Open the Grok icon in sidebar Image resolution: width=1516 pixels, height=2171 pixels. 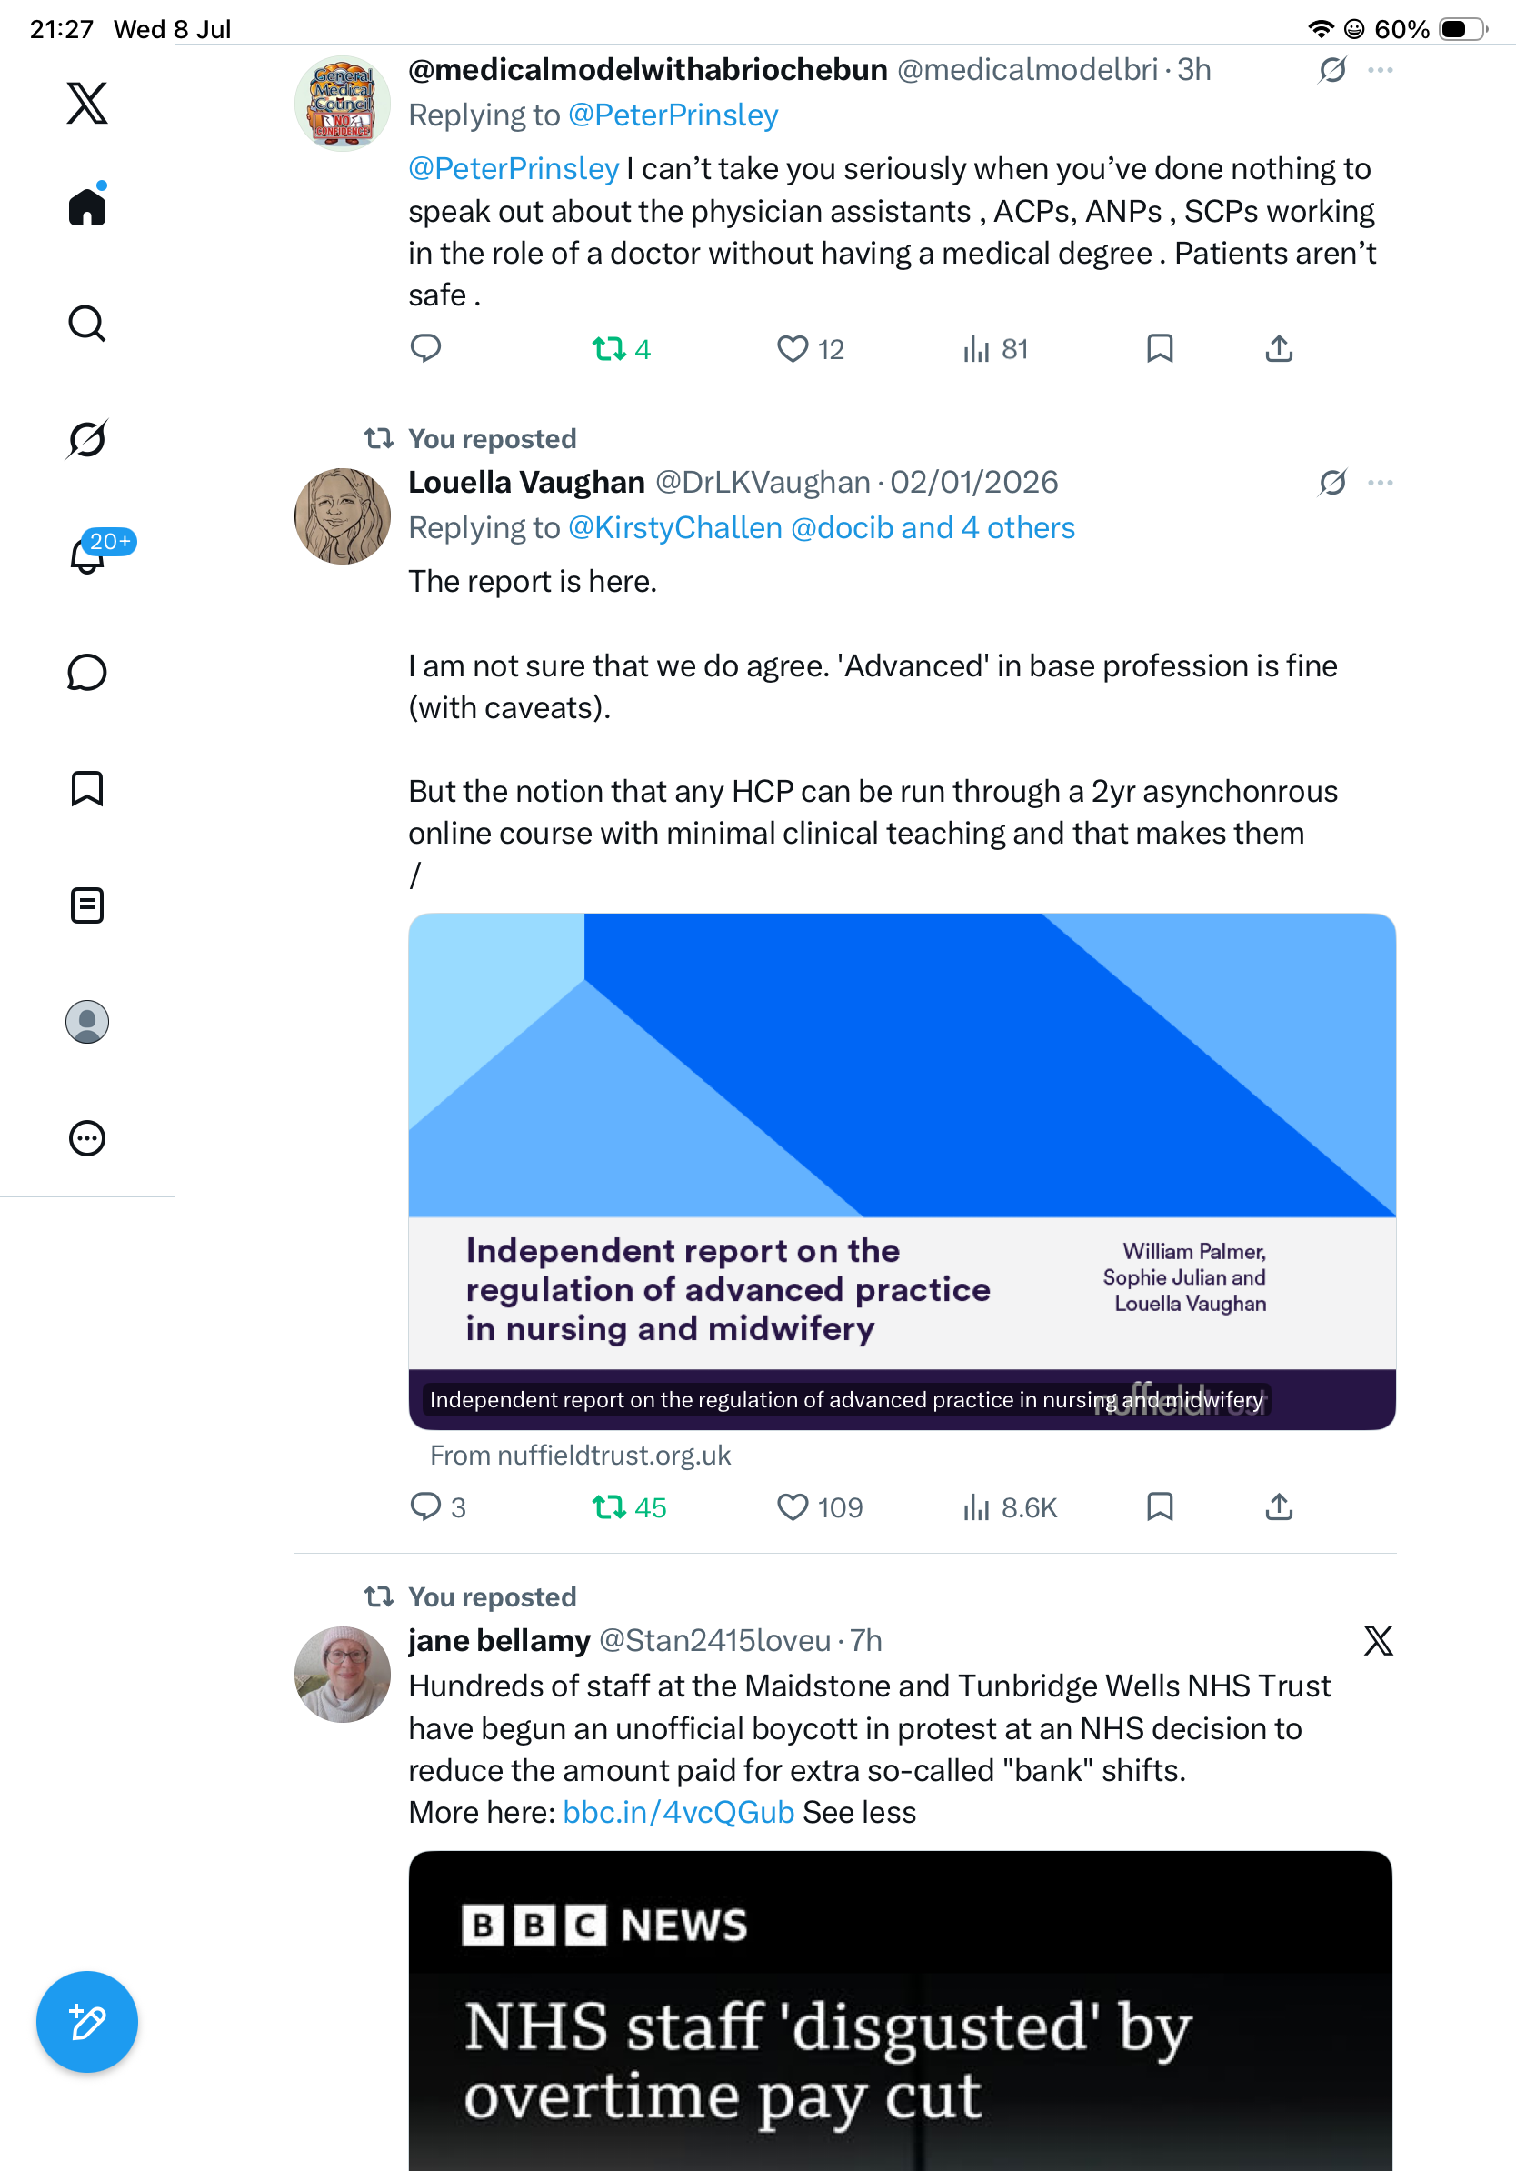(87, 439)
